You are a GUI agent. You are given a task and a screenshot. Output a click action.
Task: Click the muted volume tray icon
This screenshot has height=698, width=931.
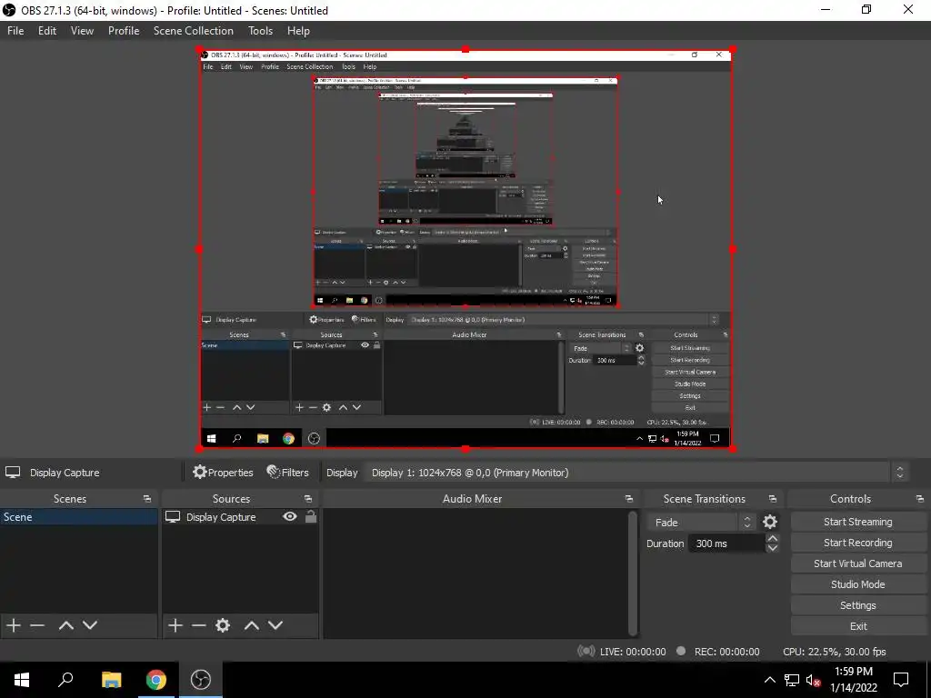point(813,680)
